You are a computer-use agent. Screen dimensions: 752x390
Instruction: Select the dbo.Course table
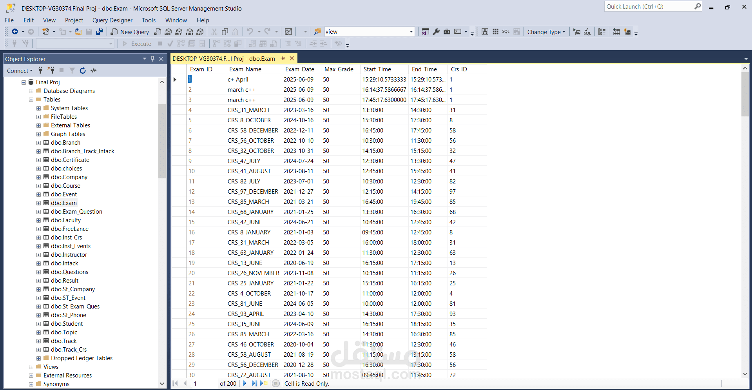(x=65, y=186)
